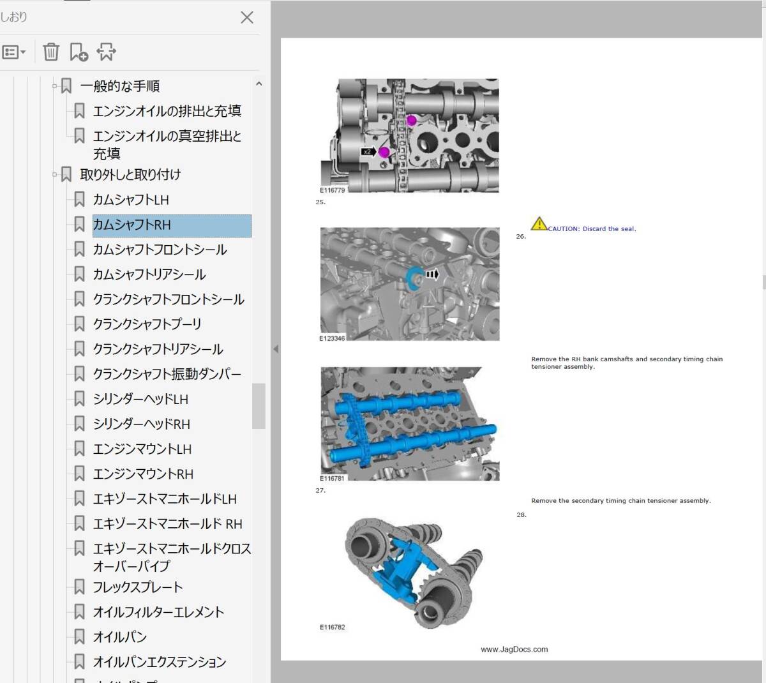The height and width of the screenshot is (683, 766).
Task: Select the highlighted カムシャフトRH bookmark
Action: tap(132, 225)
